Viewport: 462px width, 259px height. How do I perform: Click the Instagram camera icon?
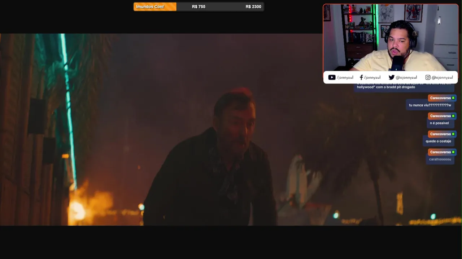(428, 77)
